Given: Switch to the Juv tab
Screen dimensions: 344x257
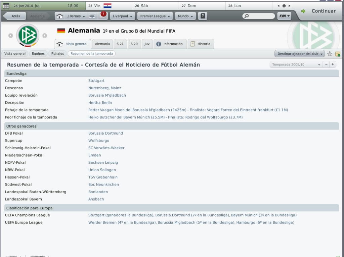Looking at the screenshot, I should pos(147,44).
